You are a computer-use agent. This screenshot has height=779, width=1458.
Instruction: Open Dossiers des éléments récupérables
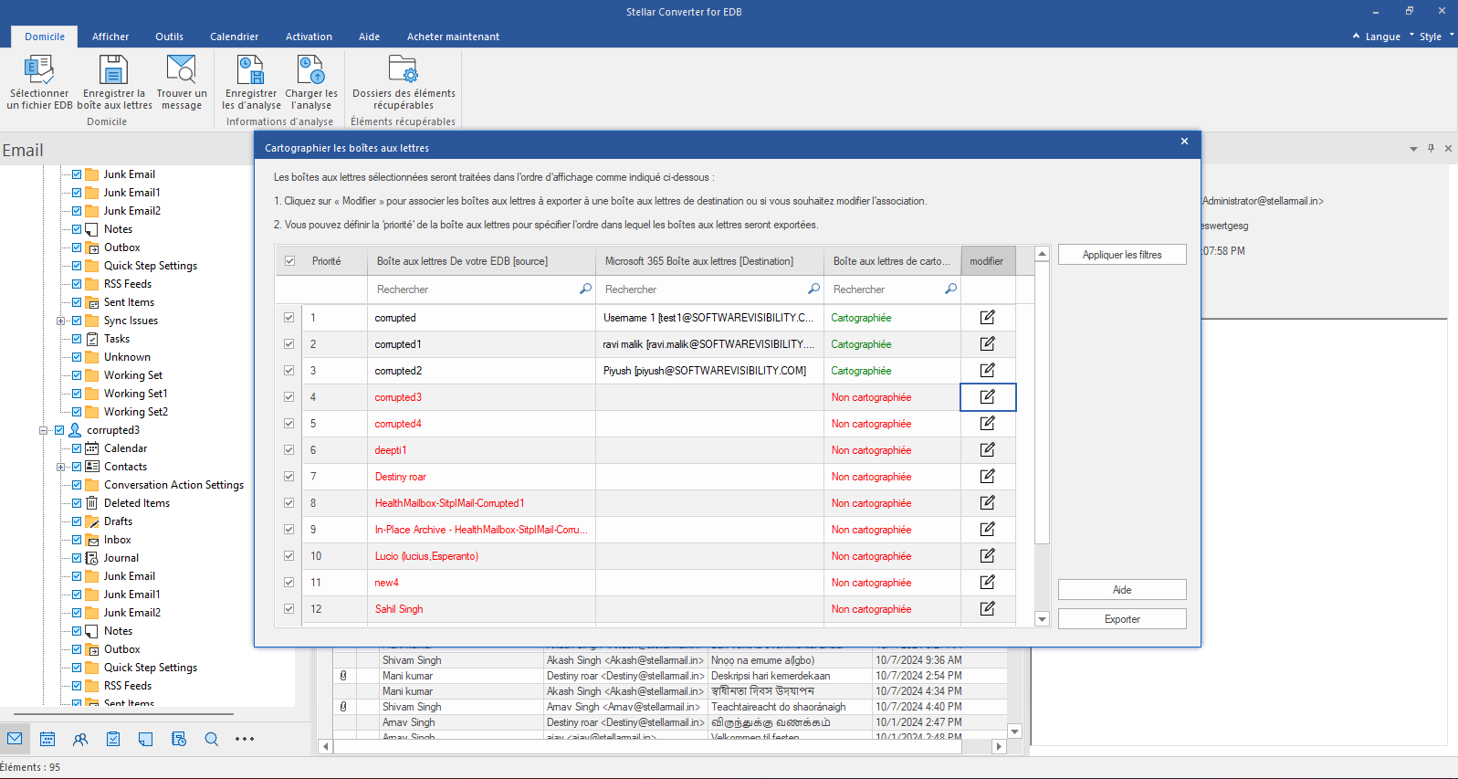[404, 82]
